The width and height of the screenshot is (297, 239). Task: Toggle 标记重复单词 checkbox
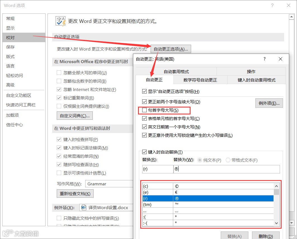(x=59, y=98)
